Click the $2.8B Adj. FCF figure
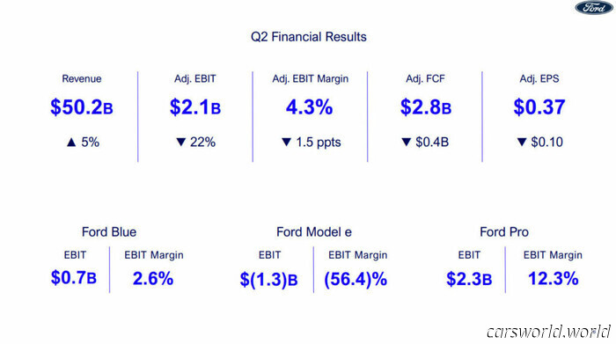This screenshot has width=616, height=344. coord(426,106)
